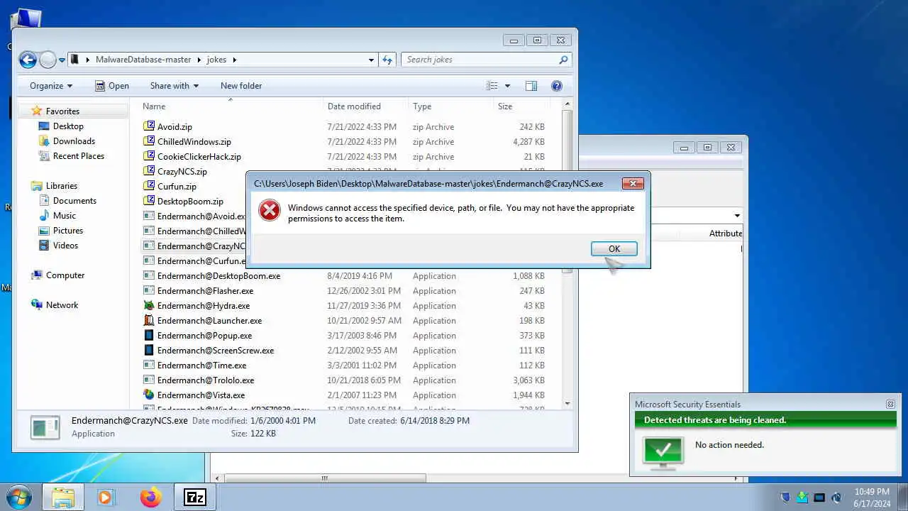908x511 pixels.
Task: Click the Endermanch@ScreenScrew.exe file icon
Action: coord(149,351)
